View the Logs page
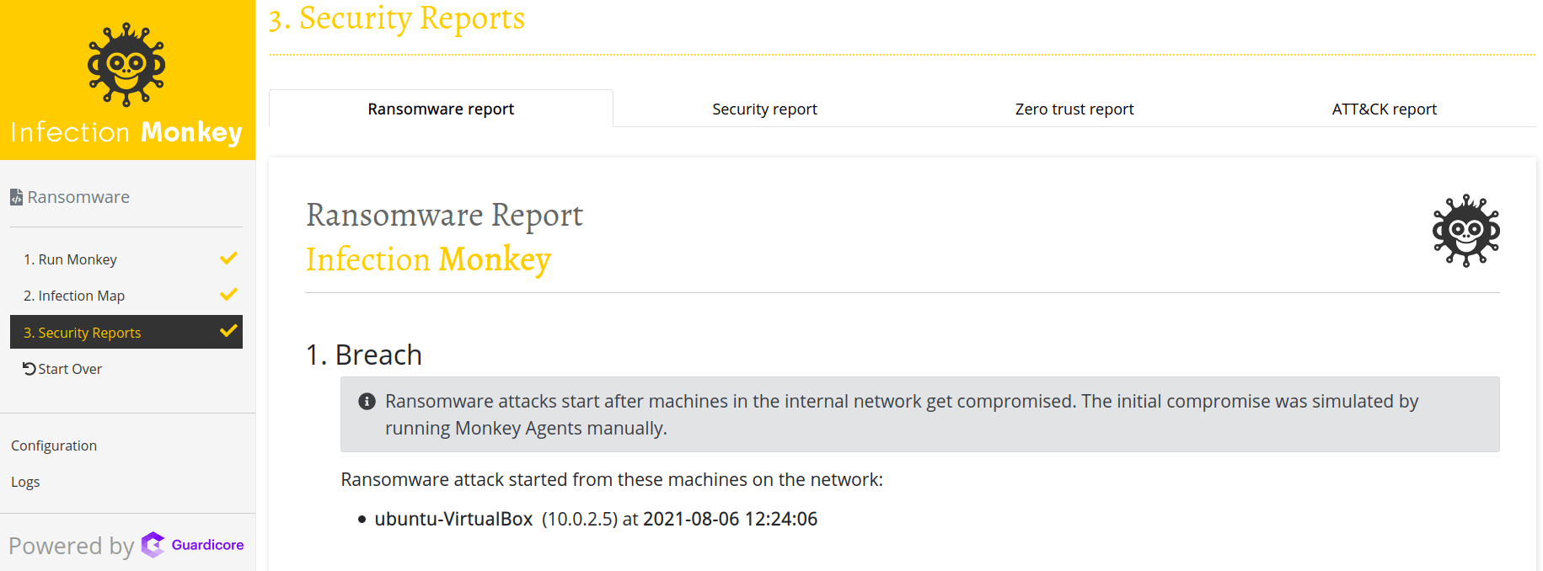Image resolution: width=1543 pixels, height=571 pixels. coord(25,481)
